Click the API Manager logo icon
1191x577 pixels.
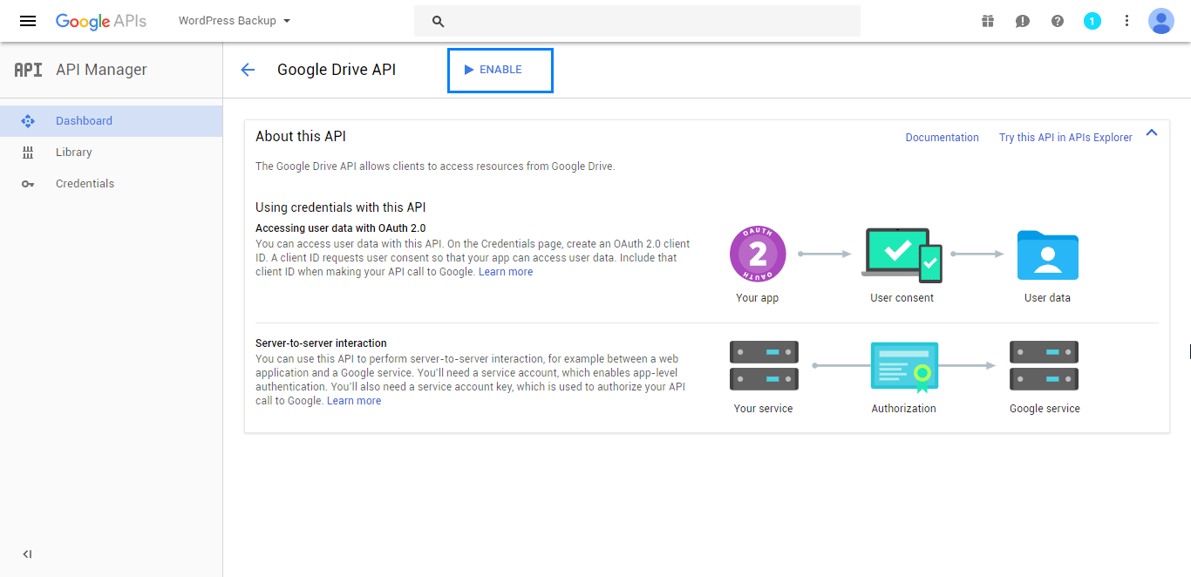(28, 70)
